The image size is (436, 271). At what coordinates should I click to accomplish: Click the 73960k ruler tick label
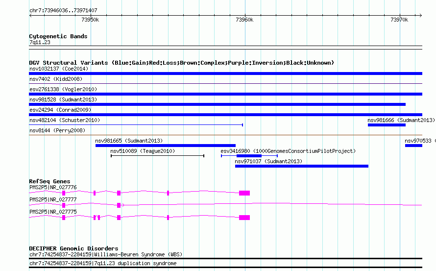tap(244, 20)
